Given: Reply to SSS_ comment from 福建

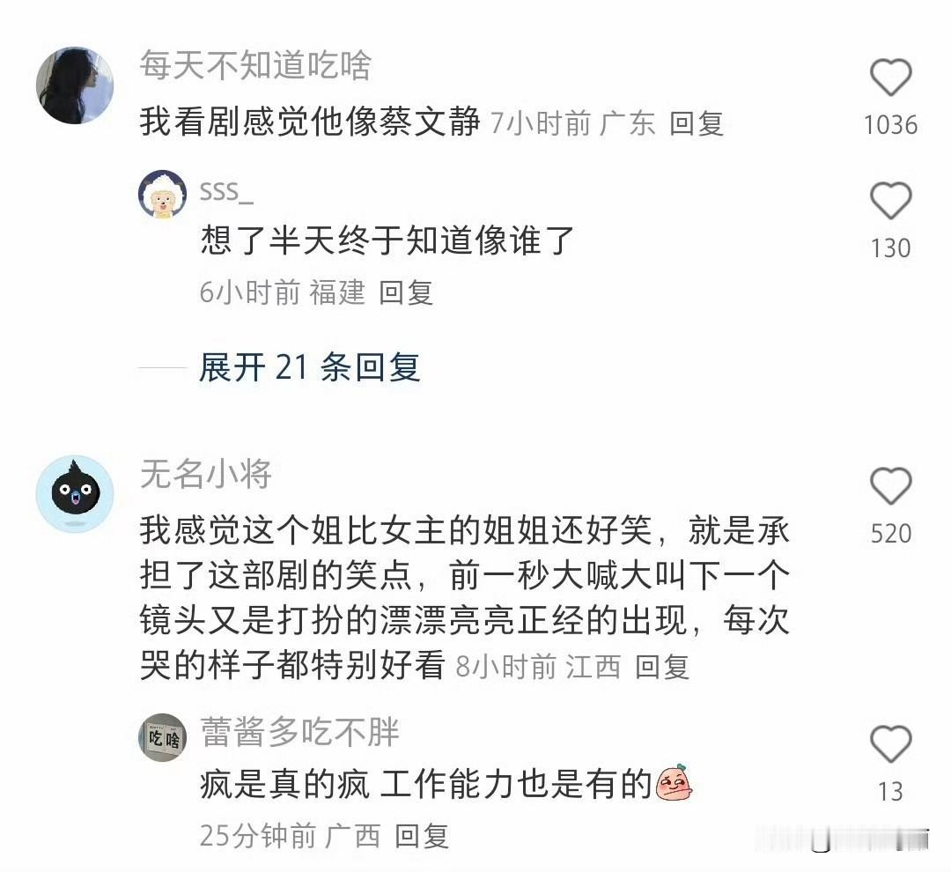Looking at the screenshot, I should pyautogui.click(x=406, y=292).
